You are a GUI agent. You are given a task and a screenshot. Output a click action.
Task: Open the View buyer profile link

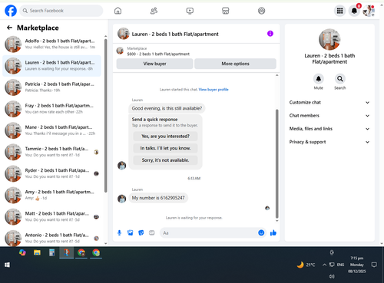pos(214,90)
